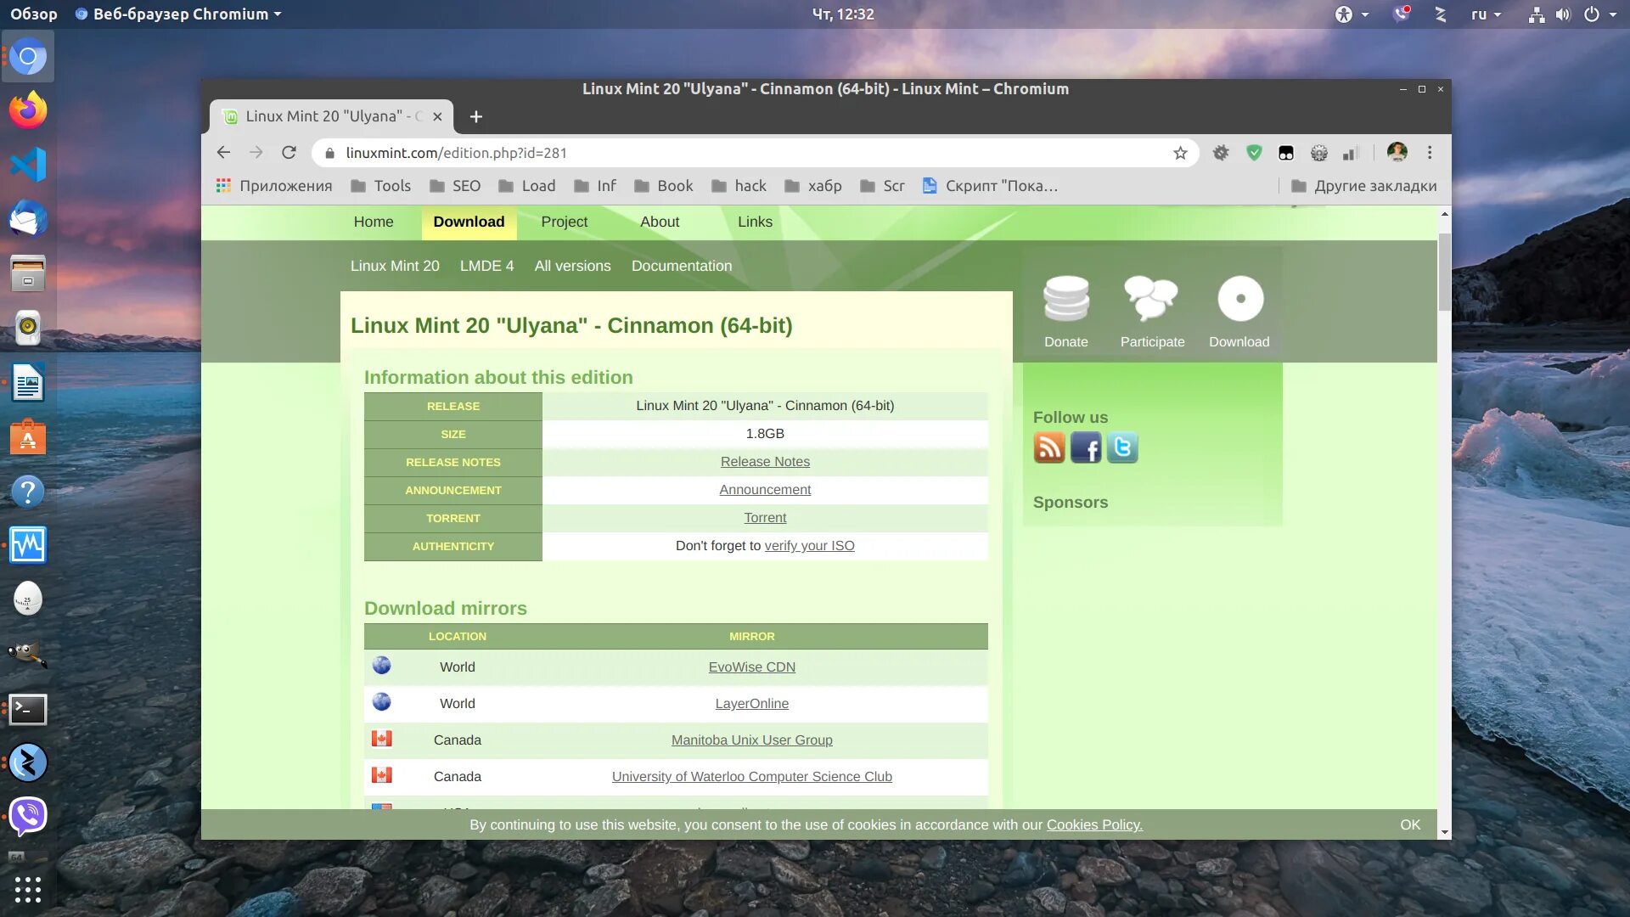Open the Firefox icon in the dock

(x=28, y=110)
